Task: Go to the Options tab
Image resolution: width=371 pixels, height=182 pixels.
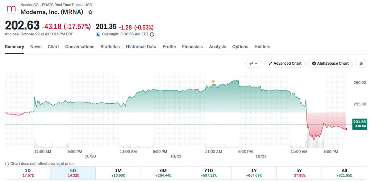Action: (240, 47)
